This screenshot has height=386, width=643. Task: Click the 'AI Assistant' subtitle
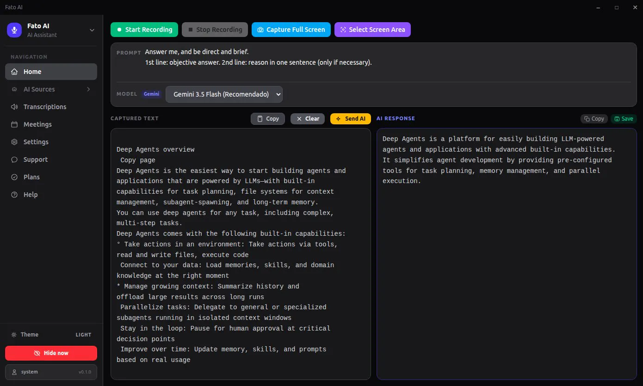click(42, 35)
